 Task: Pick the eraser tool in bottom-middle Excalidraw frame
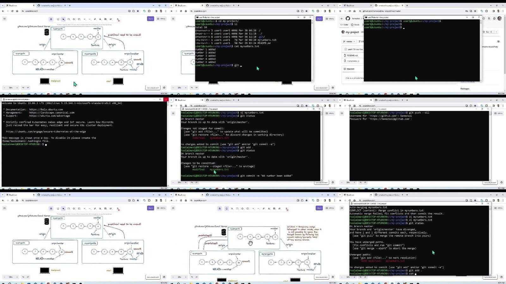click(x=279, y=208)
